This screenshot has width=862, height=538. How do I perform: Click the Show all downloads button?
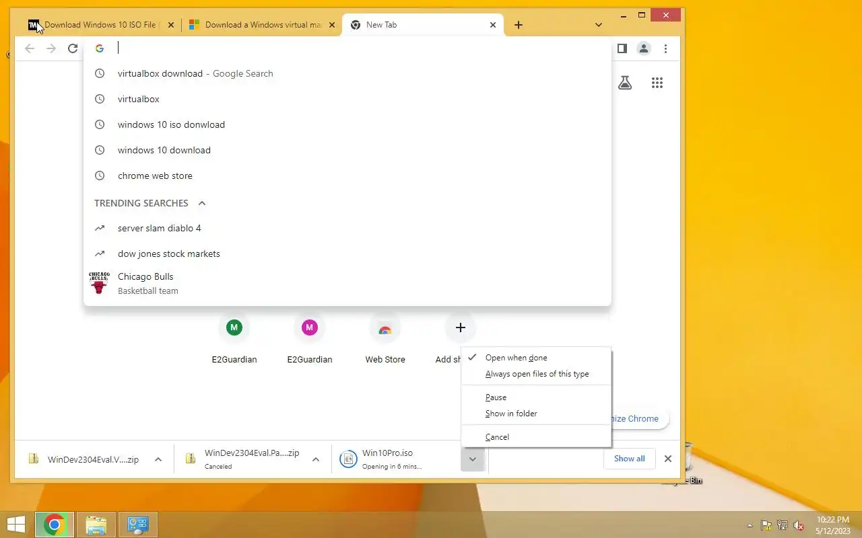(x=629, y=459)
